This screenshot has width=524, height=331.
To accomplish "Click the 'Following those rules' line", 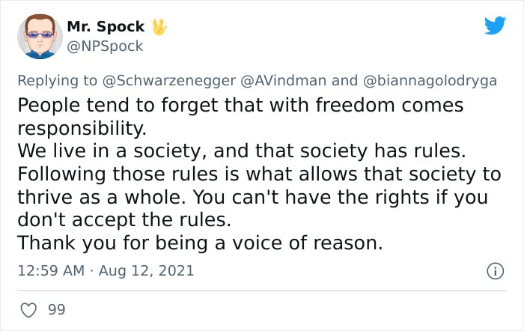I will point(259,174).
